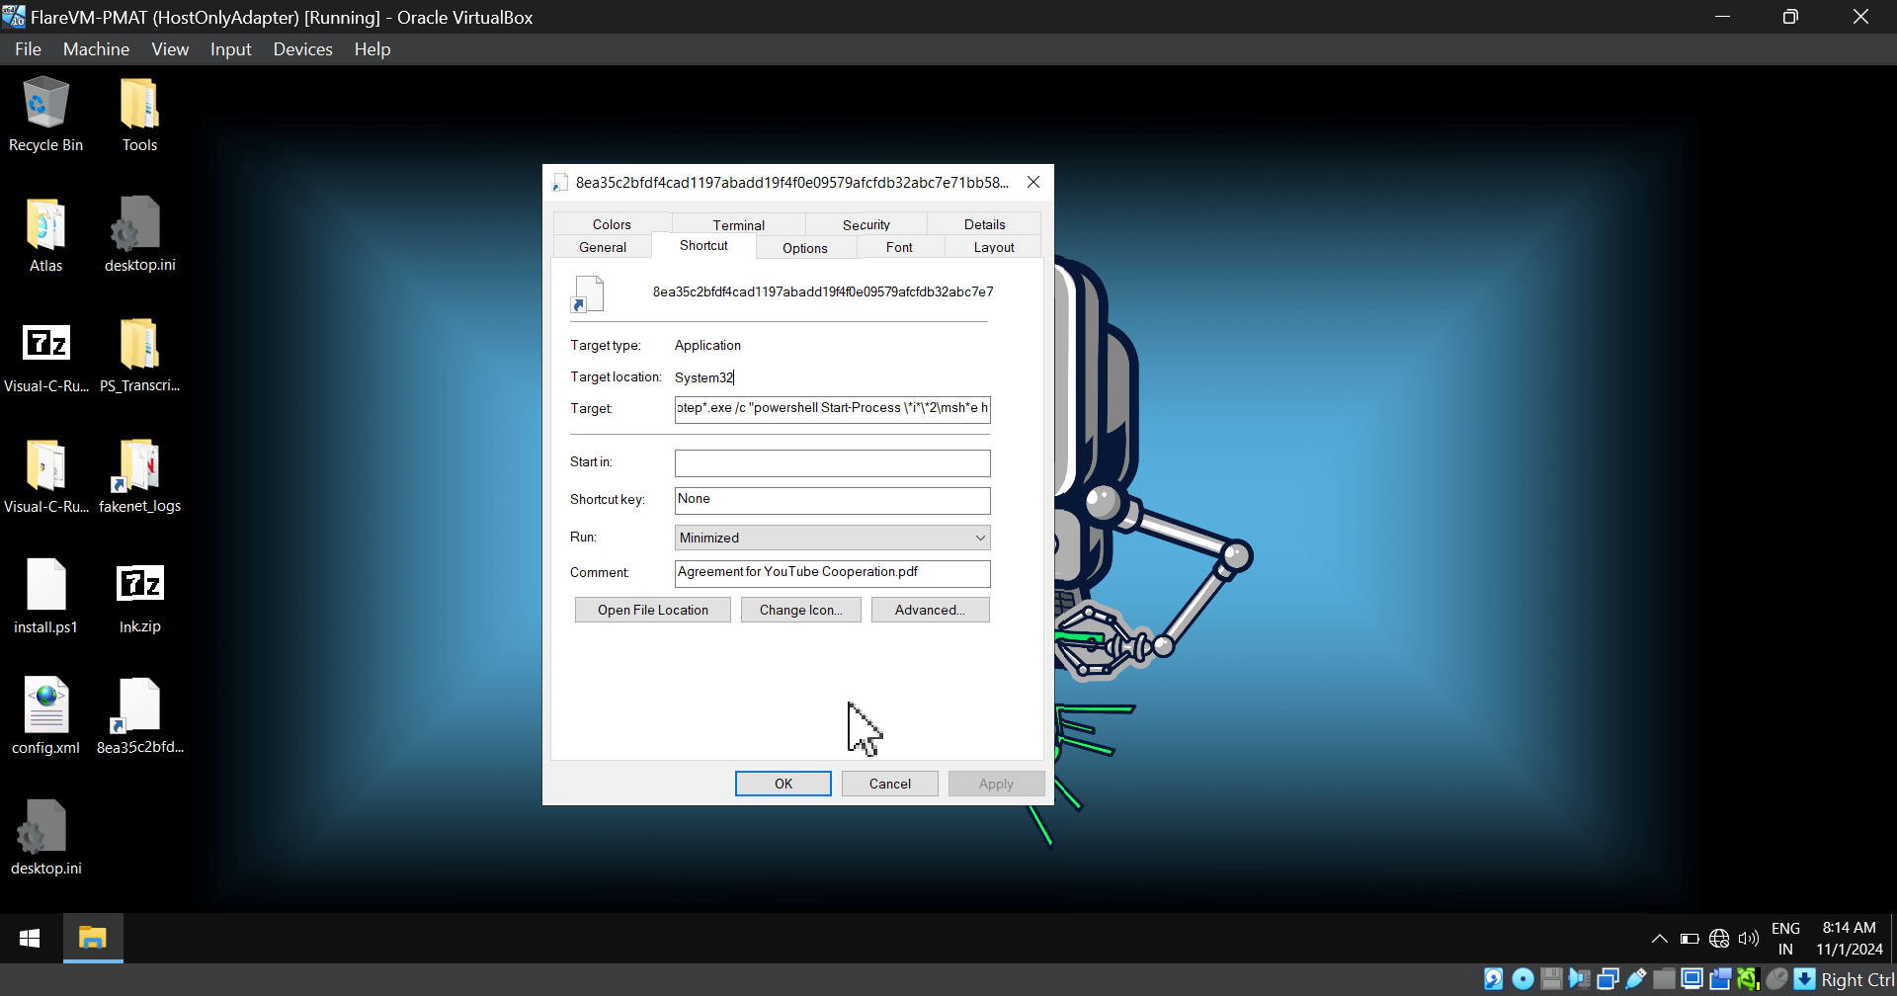
Task: Click OK in the properties dialog
Action: 784,784
